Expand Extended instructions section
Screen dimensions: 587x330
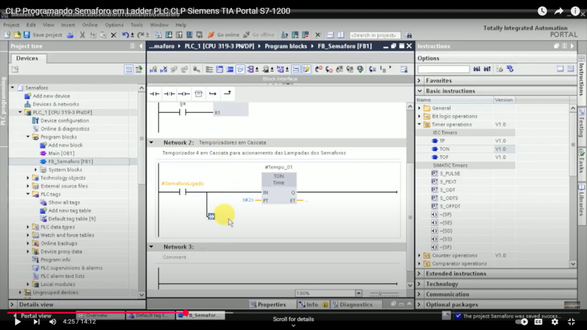pyautogui.click(x=420, y=273)
